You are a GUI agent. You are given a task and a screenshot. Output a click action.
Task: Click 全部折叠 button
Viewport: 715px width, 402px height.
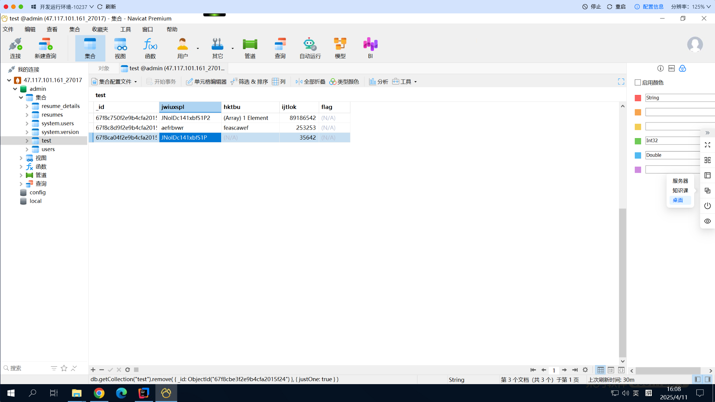pos(310,82)
